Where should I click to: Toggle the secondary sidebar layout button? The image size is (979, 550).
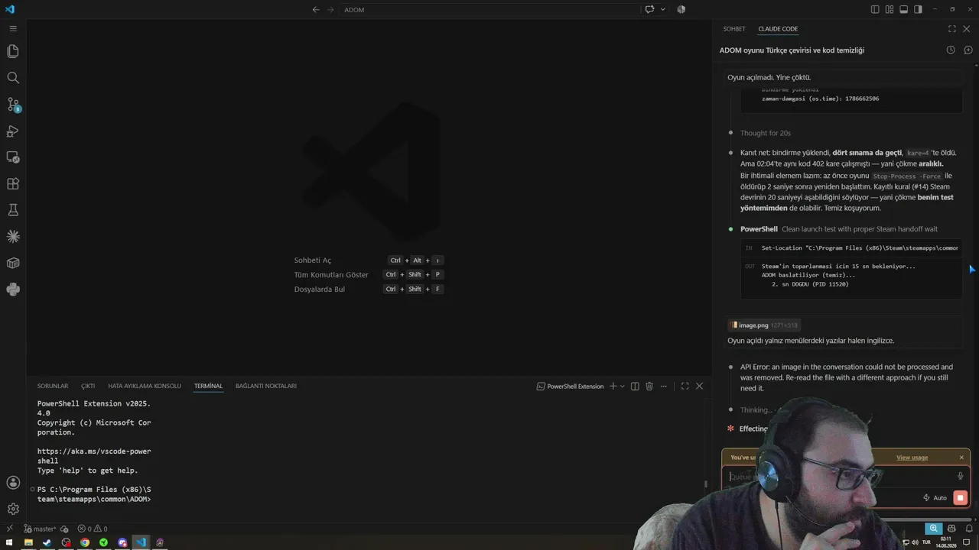tap(918, 9)
